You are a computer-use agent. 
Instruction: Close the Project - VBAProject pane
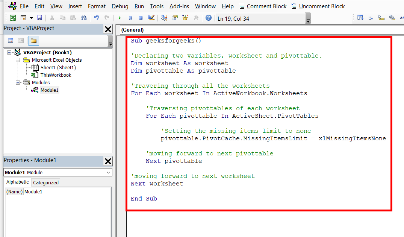[108, 29]
